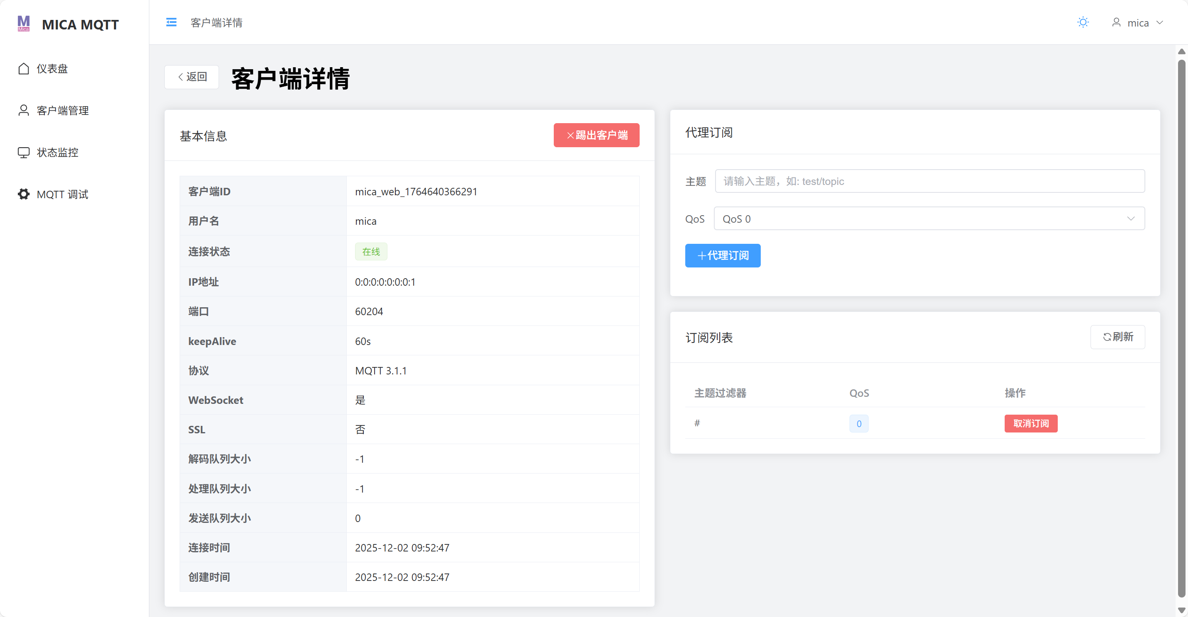
Task: Open the sidebar hamburger menu
Action: (171, 22)
